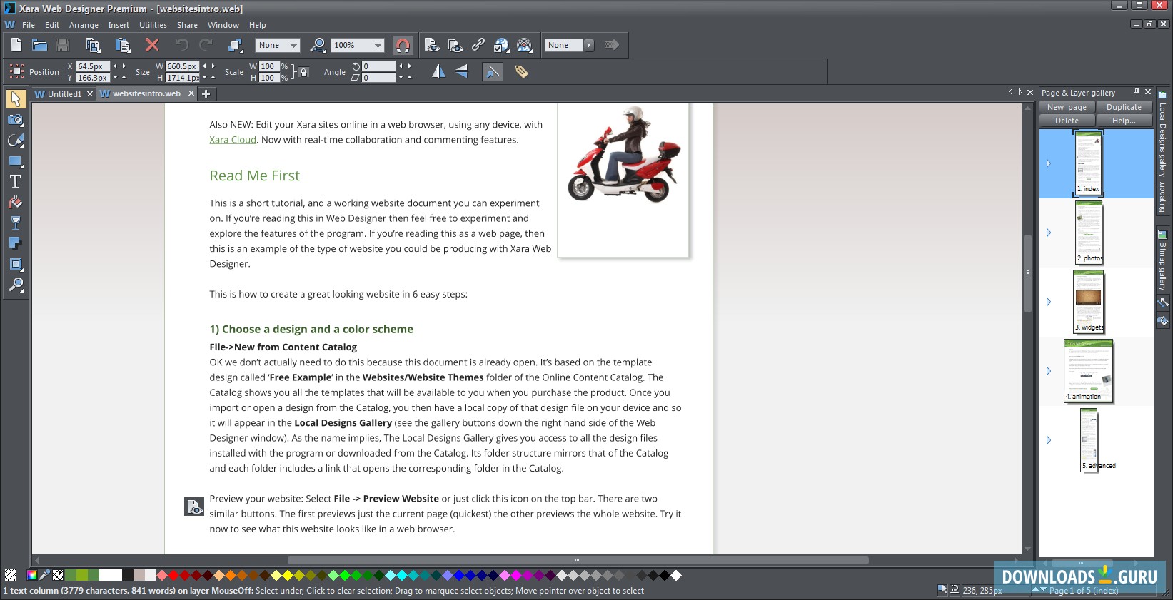Viewport: 1173px width, 600px height.
Task: Open the zoom presets magnifier dropdown
Action: (318, 45)
